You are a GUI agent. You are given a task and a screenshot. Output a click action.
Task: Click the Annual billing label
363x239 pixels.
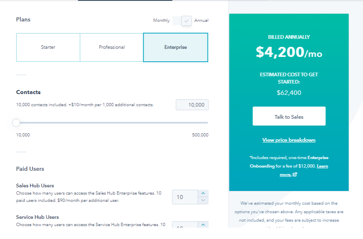coord(201,21)
